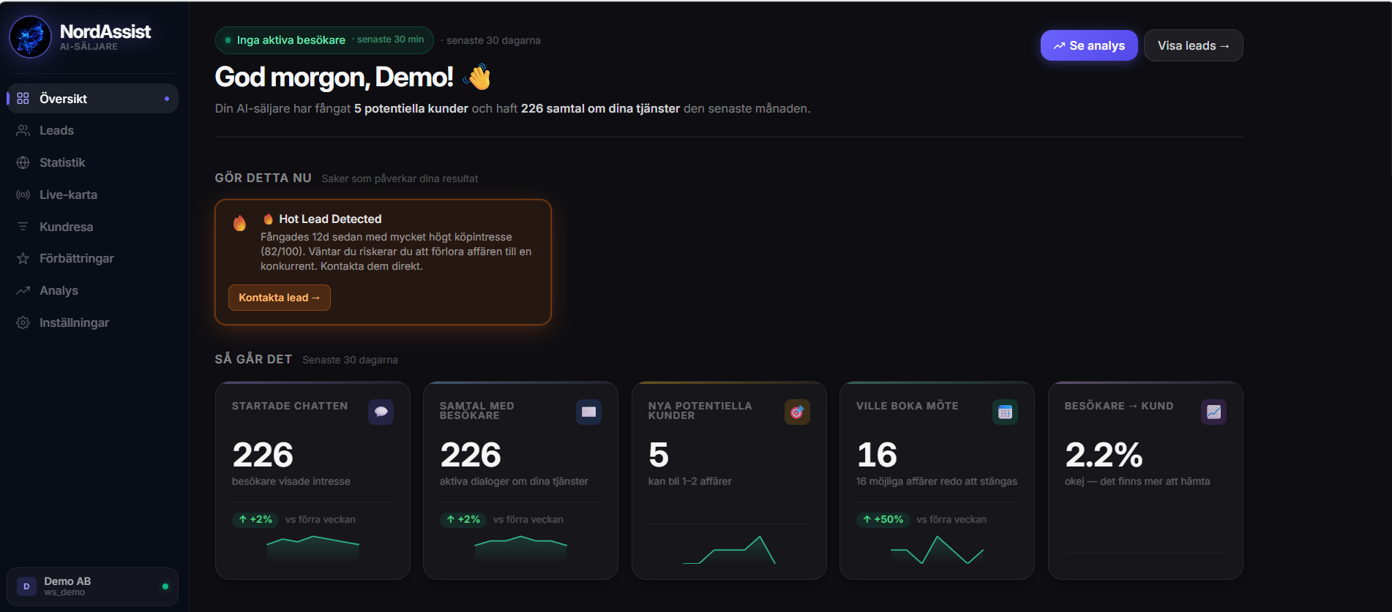Image resolution: width=1392 pixels, height=612 pixels.
Task: Go to Statistik
Action: pyautogui.click(x=92, y=162)
